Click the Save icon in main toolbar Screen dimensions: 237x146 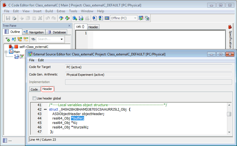pyautogui.click(x=8, y=18)
